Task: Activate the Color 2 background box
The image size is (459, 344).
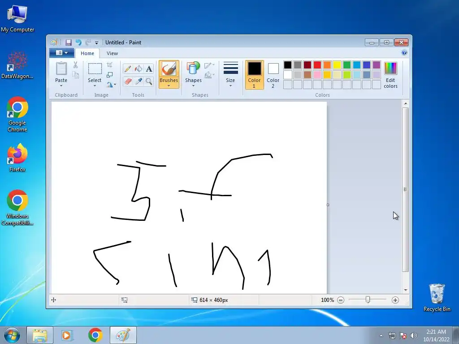Action: [x=273, y=75]
